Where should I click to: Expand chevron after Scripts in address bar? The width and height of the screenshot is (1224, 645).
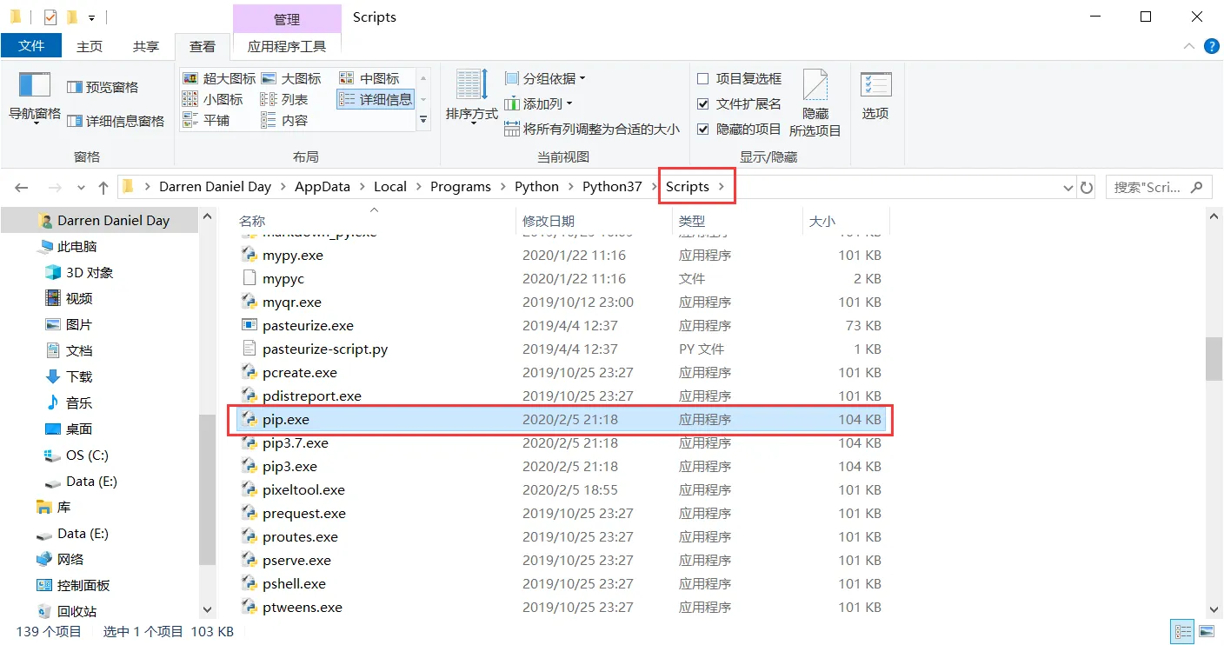point(721,187)
